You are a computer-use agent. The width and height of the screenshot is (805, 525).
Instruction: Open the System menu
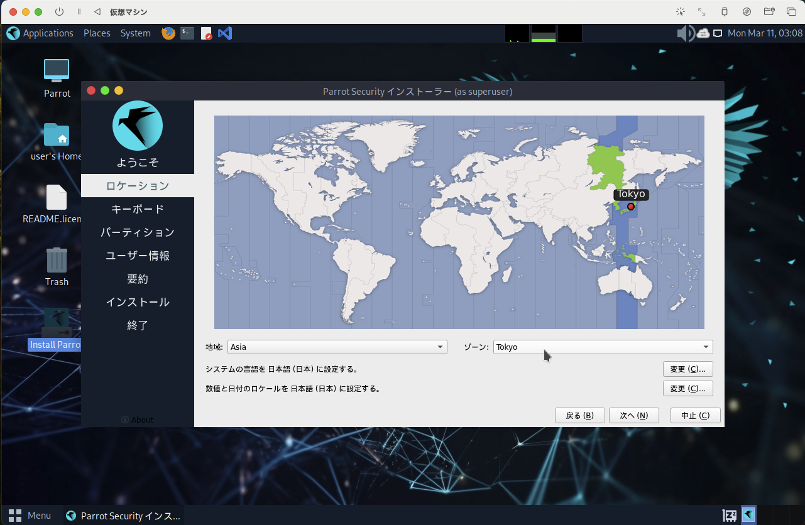136,33
